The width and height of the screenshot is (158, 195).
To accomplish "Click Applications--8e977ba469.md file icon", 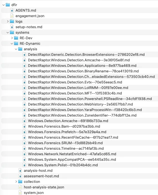I will pos(24,66).
